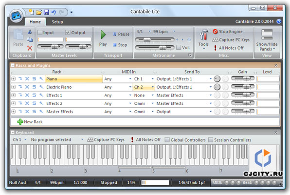
Task: Click 14% CPU load in status bar
Action: point(131,183)
